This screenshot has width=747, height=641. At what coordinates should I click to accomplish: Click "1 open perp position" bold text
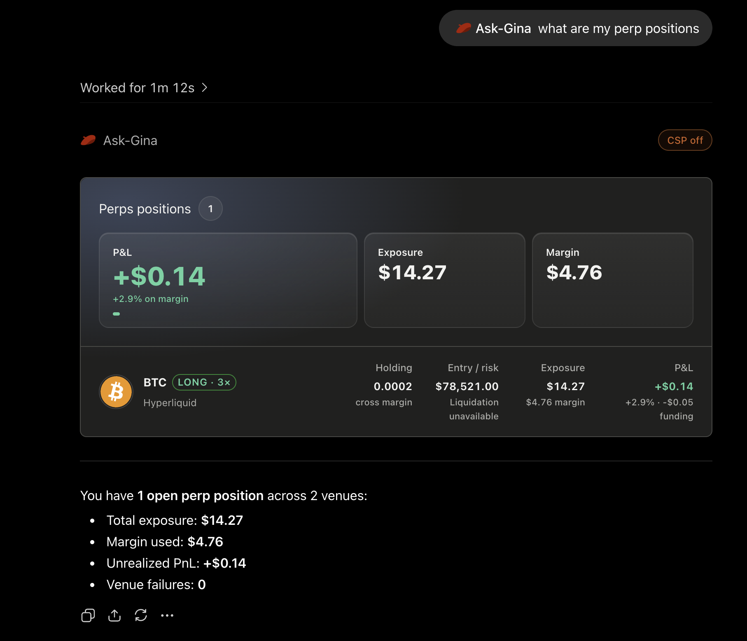pyautogui.click(x=200, y=496)
